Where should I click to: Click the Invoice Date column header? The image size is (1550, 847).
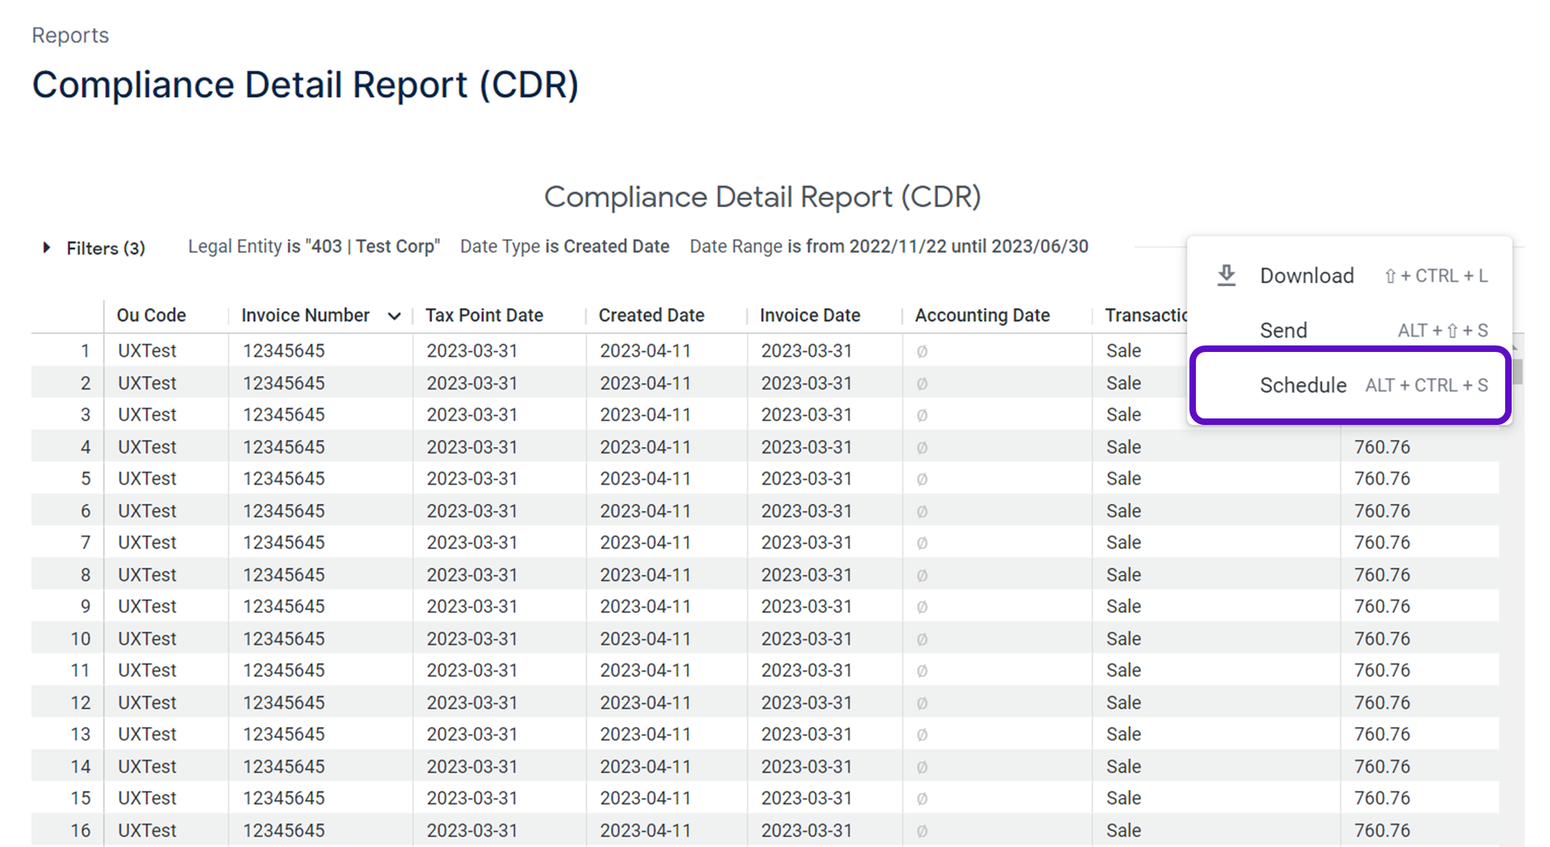point(809,315)
